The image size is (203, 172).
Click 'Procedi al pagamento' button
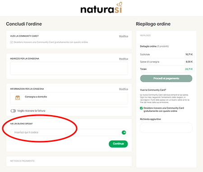point(166,79)
